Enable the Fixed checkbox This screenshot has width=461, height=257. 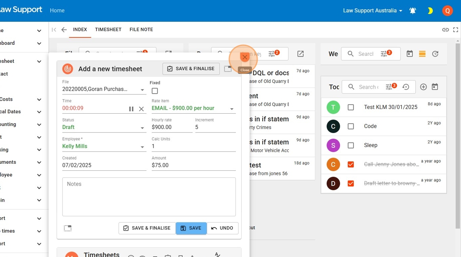(x=155, y=91)
